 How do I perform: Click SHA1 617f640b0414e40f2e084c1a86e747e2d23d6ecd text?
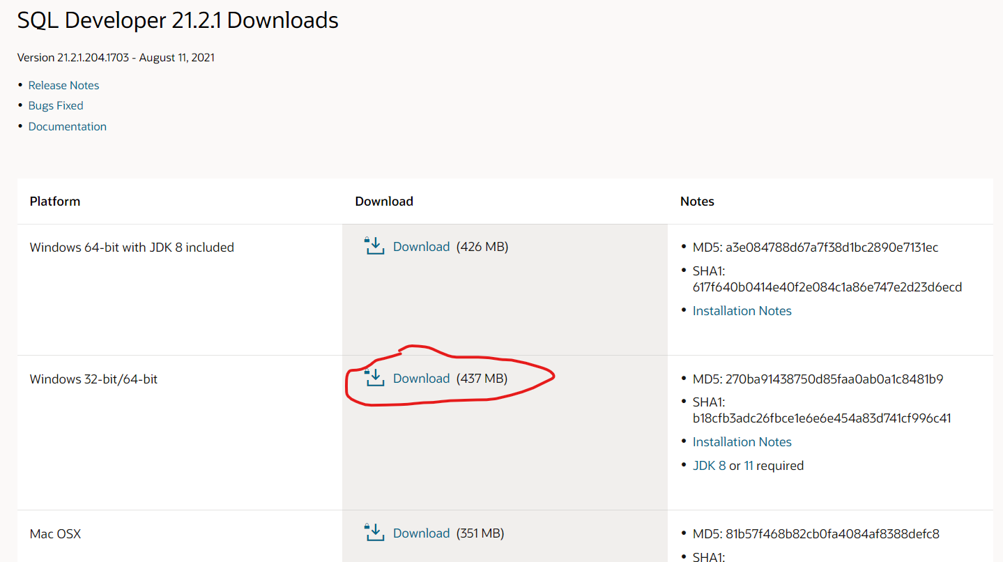(827, 278)
